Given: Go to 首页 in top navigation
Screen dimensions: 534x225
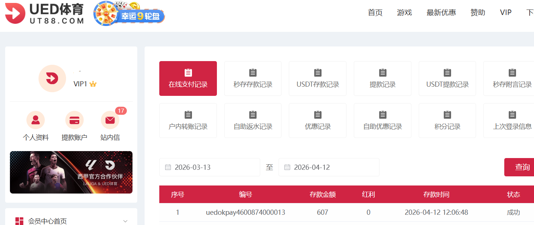Looking at the screenshot, I should coord(375,12).
